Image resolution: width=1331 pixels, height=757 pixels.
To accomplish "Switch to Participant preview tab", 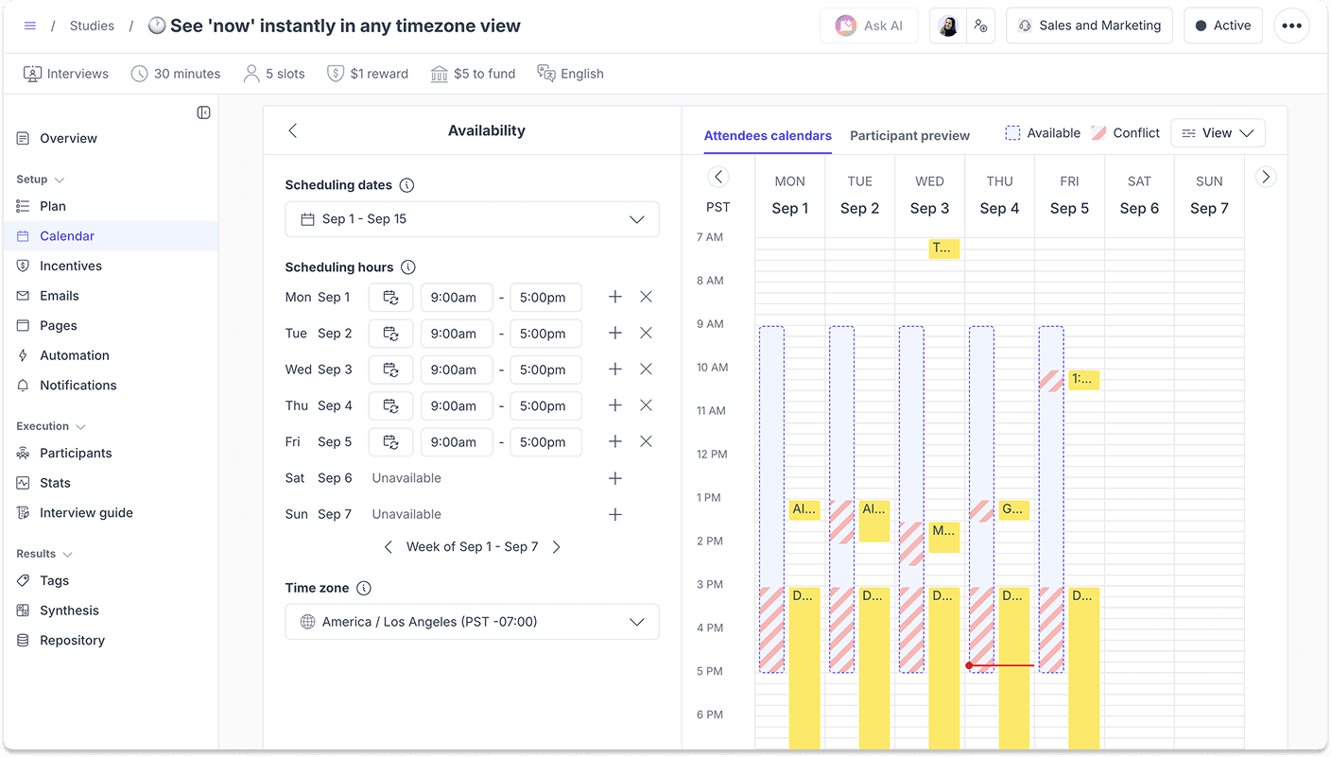I will pyautogui.click(x=909, y=136).
